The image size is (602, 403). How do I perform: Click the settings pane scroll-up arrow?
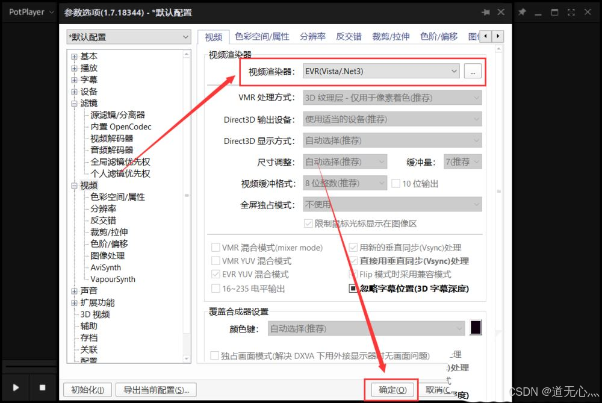(x=498, y=49)
